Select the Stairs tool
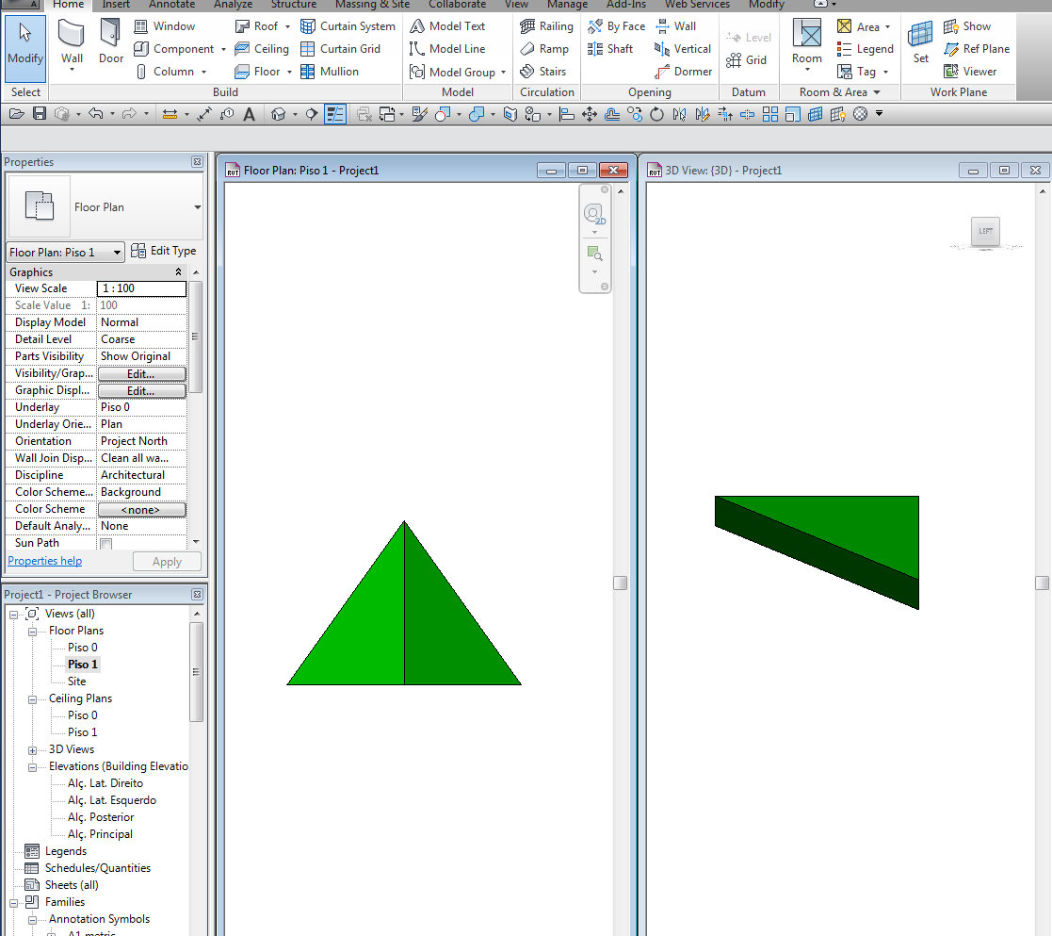Image resolution: width=1052 pixels, height=936 pixels. click(542, 72)
